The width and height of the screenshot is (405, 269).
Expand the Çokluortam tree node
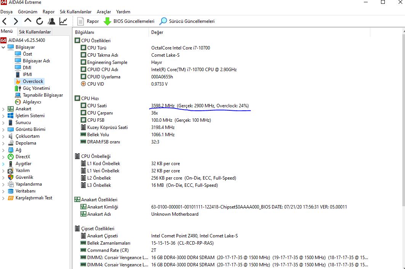[3, 137]
